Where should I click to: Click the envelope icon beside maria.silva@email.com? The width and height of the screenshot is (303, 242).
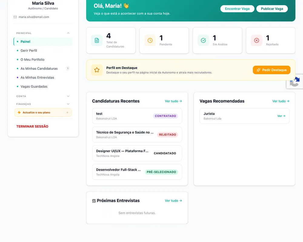15,17
